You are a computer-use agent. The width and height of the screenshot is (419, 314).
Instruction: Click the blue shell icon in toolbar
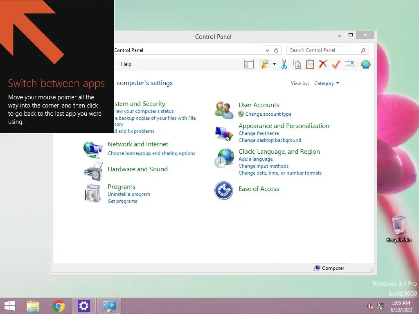click(x=365, y=64)
